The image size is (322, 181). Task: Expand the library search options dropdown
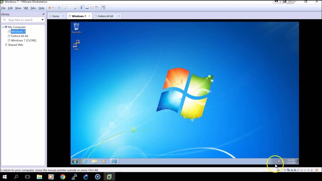pyautogui.click(x=43, y=20)
